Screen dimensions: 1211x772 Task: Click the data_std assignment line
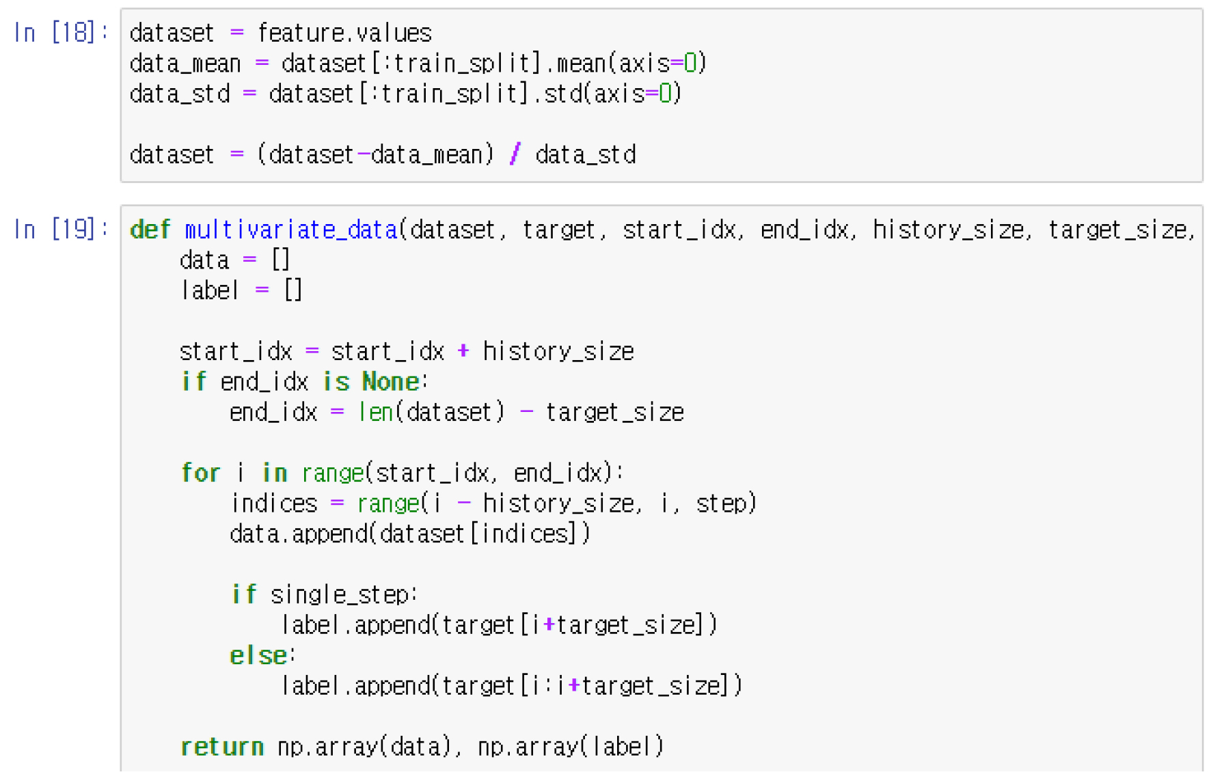(x=405, y=94)
